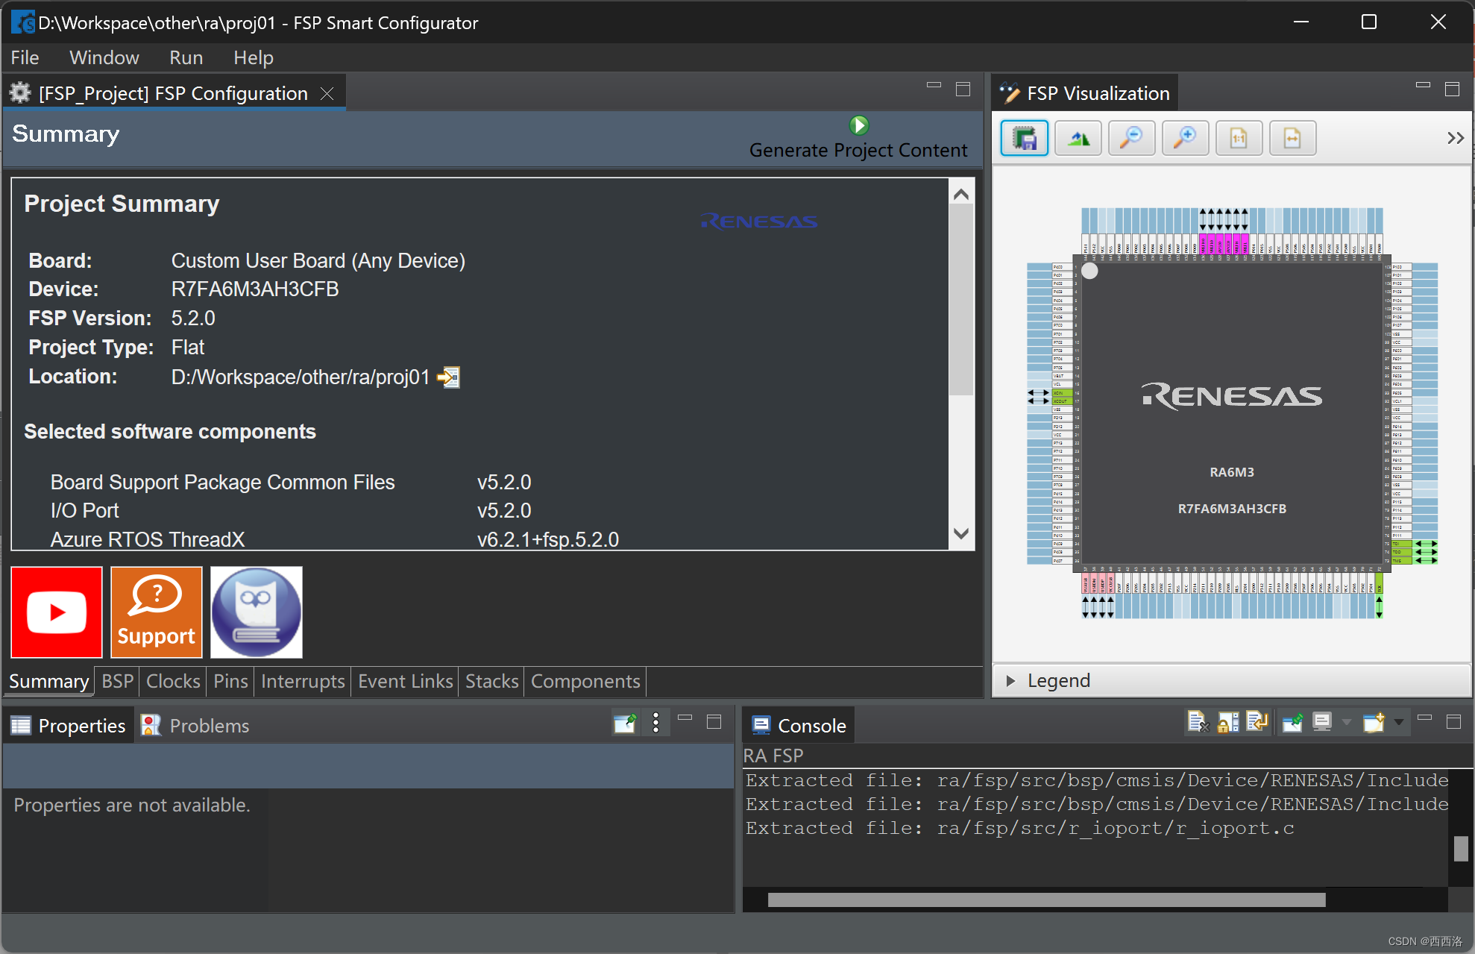Maximize the FSP Visualization view
This screenshot has width=1475, height=954.
[x=1452, y=89]
